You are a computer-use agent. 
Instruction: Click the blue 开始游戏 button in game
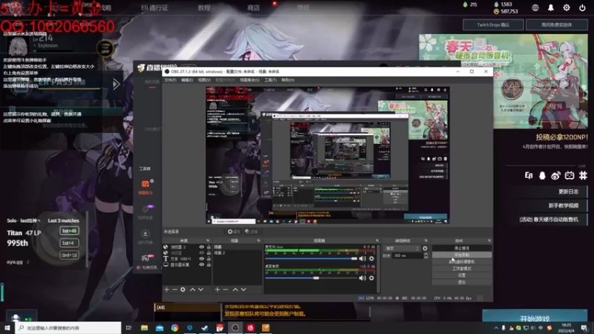point(535,317)
